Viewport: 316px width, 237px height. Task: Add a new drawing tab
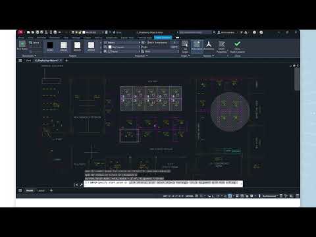click(66, 61)
